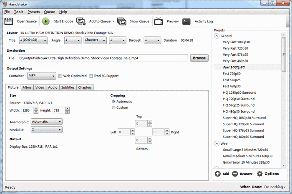
Task: Open the File menu
Action: coord(7,12)
